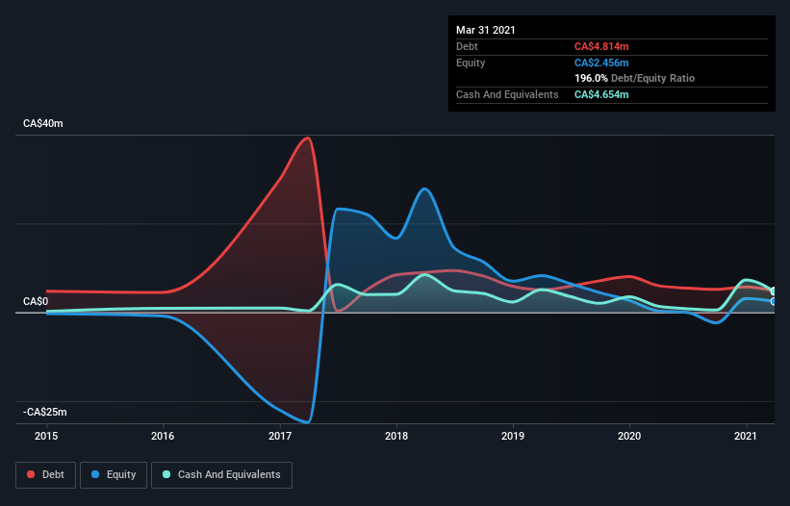The height and width of the screenshot is (506, 790).
Task: Click the blue equity end-point marker
Action: [x=774, y=302]
